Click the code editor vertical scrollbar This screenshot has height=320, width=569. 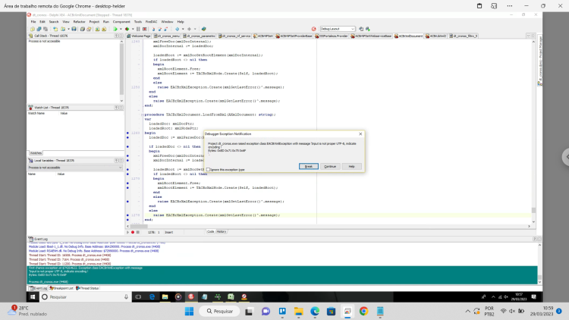point(533,132)
